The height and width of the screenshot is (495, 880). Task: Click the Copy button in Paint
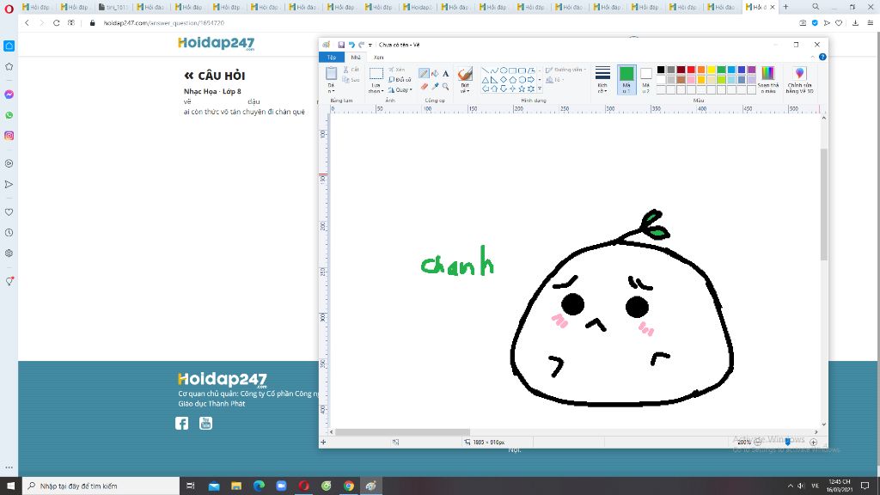coord(351,80)
